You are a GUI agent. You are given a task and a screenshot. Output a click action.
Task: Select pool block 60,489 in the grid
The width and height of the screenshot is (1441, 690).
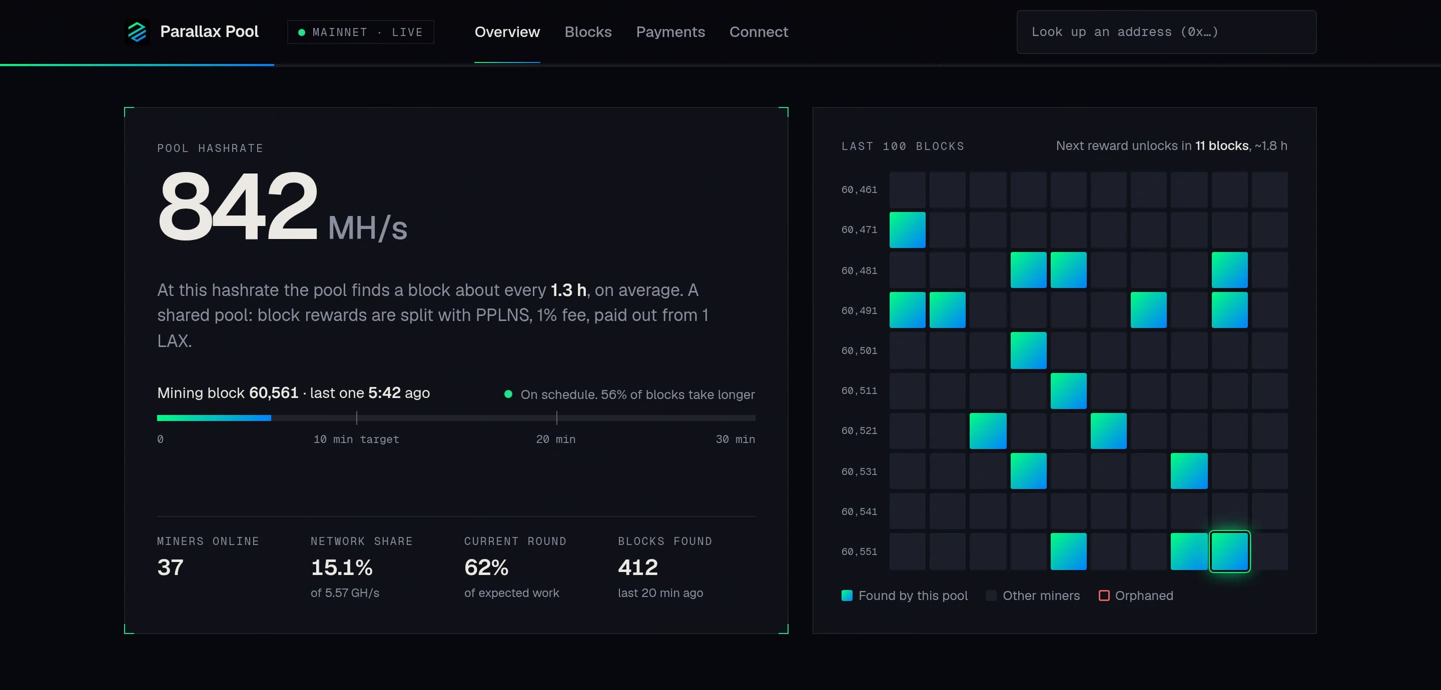[x=1229, y=270]
